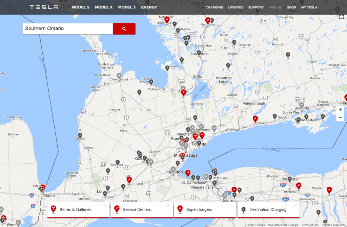The height and width of the screenshot is (227, 347).
Task: Select the Supercharger pin northeast of London
Action: click(129, 179)
